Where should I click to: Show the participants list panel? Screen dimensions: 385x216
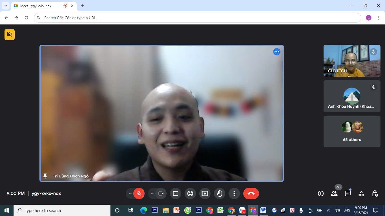[x=334, y=193]
